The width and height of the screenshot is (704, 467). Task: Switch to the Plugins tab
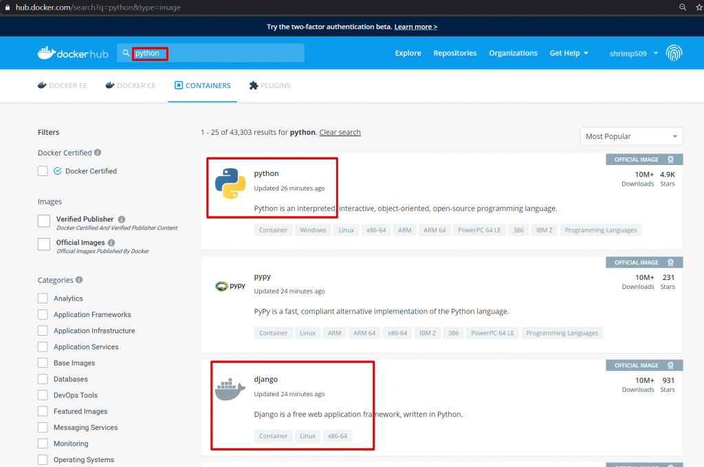click(269, 85)
